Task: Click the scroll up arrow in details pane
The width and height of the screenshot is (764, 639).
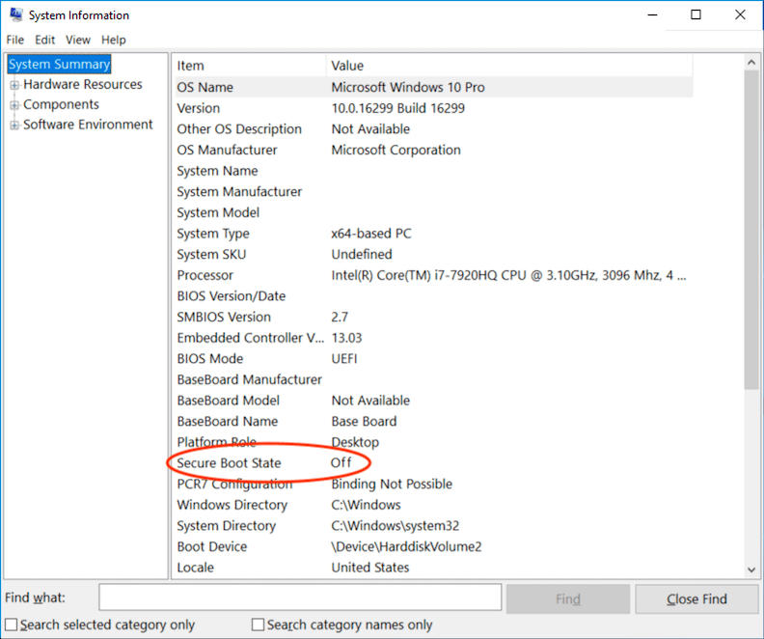Action: click(x=752, y=63)
